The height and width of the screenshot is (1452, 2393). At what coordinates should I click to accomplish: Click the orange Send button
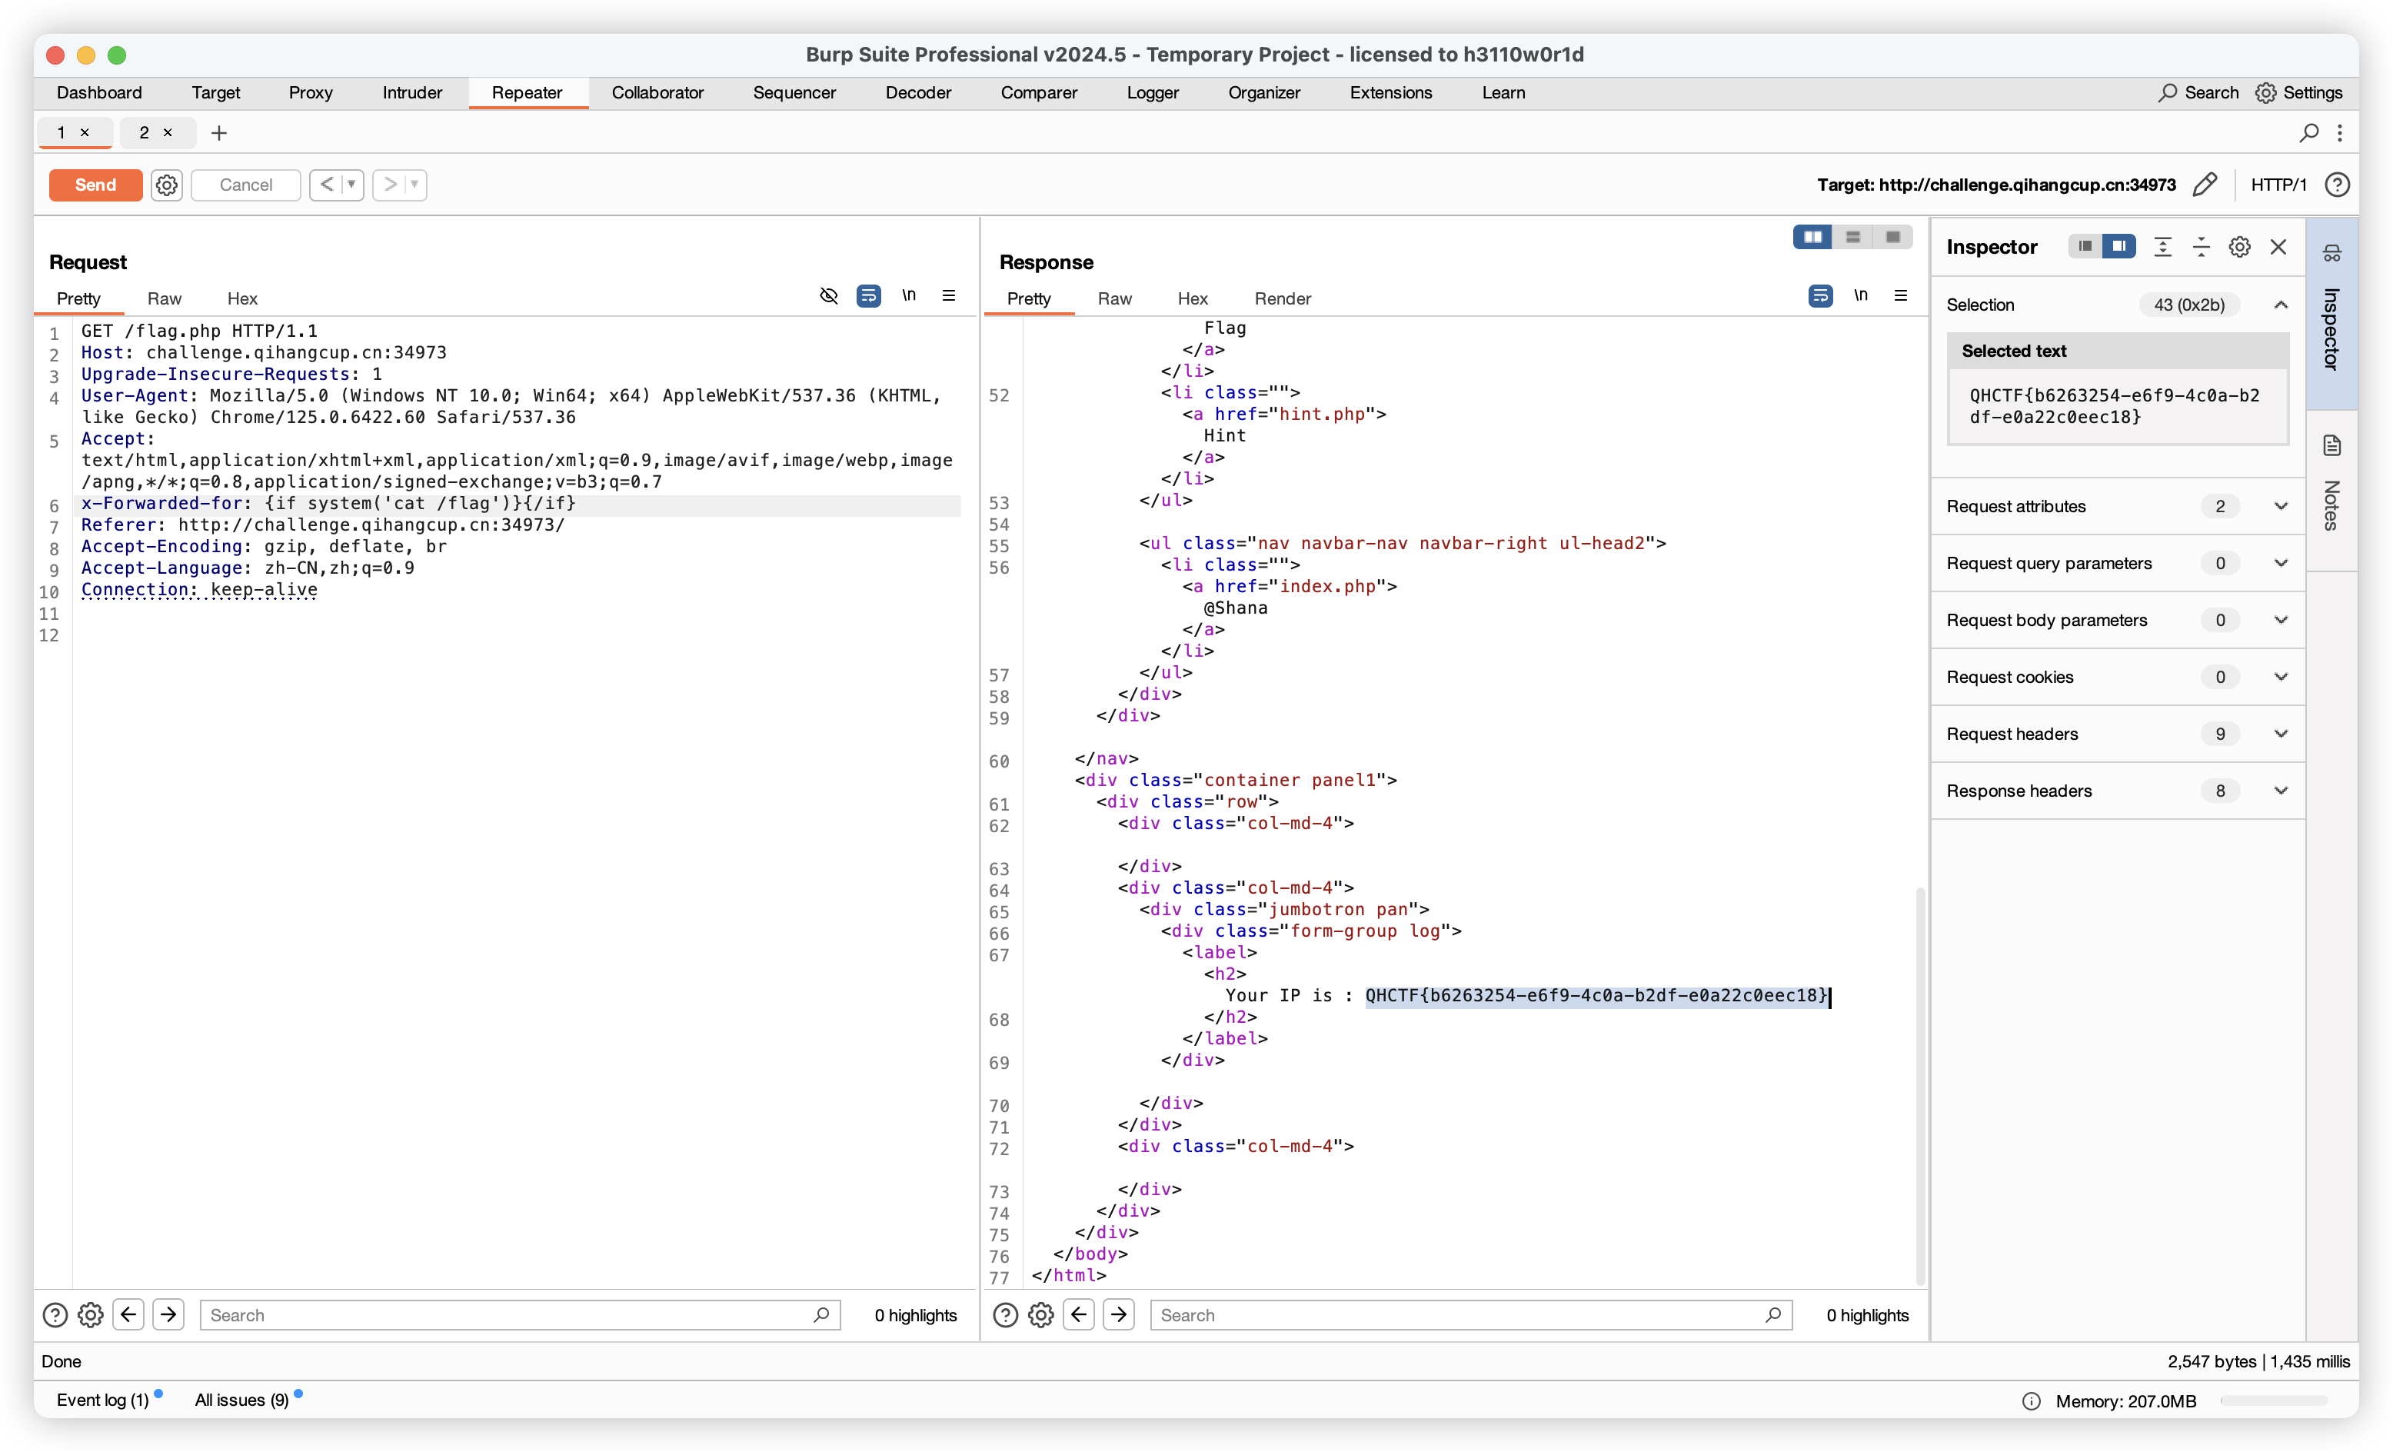[95, 185]
